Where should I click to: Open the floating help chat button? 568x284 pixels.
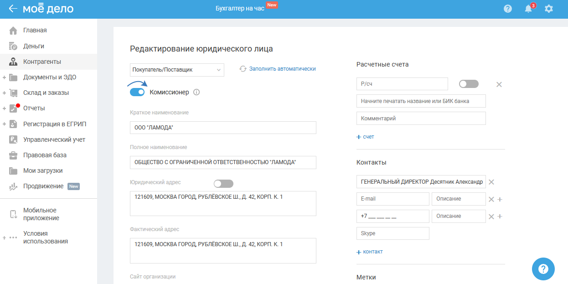click(543, 269)
